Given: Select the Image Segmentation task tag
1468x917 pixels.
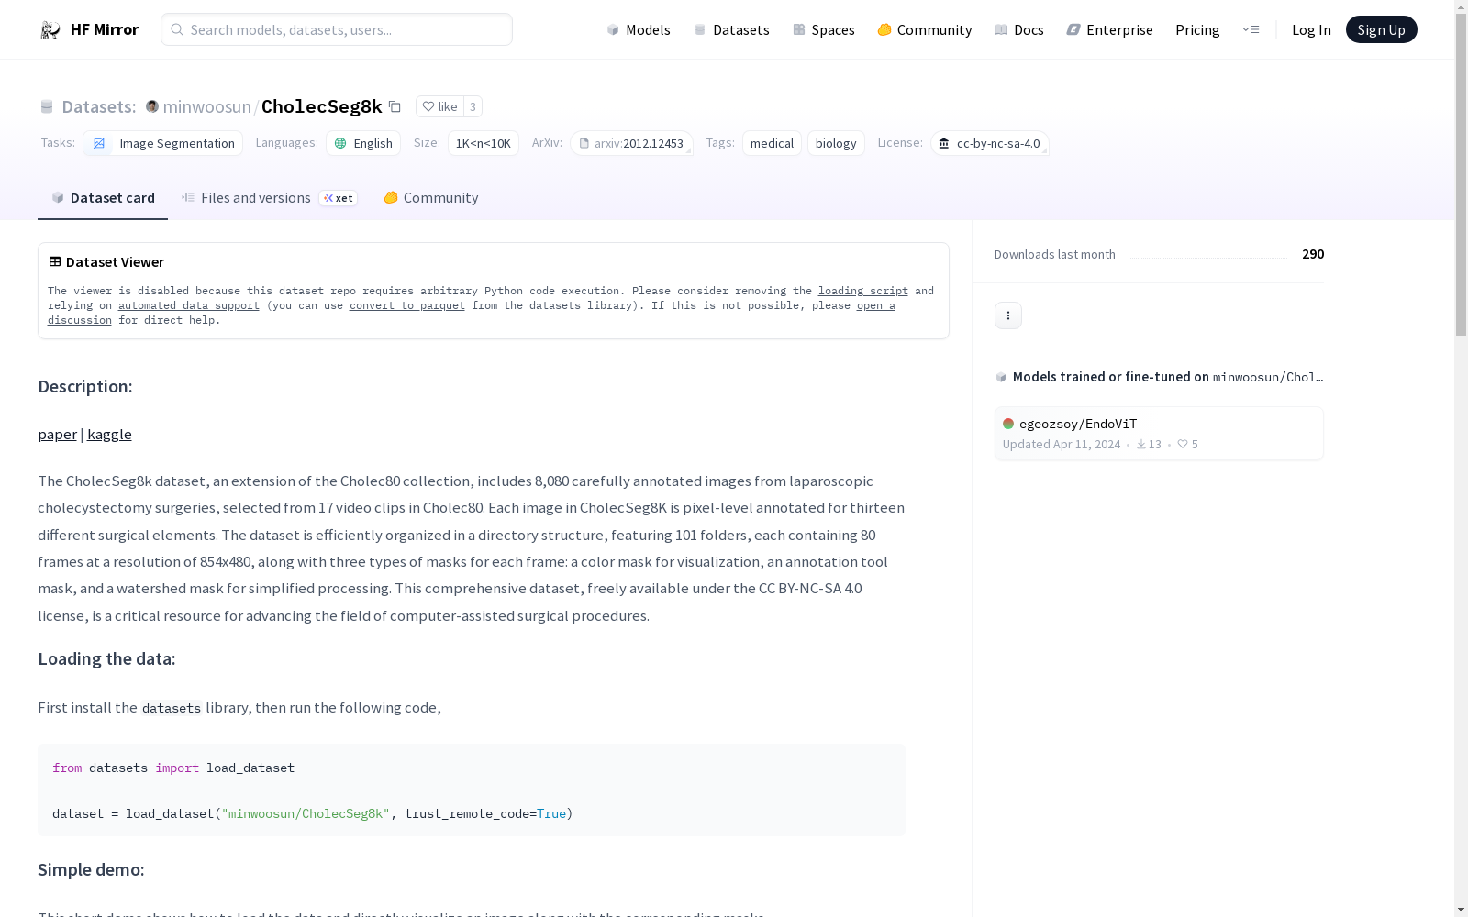Looking at the screenshot, I should 163,143.
